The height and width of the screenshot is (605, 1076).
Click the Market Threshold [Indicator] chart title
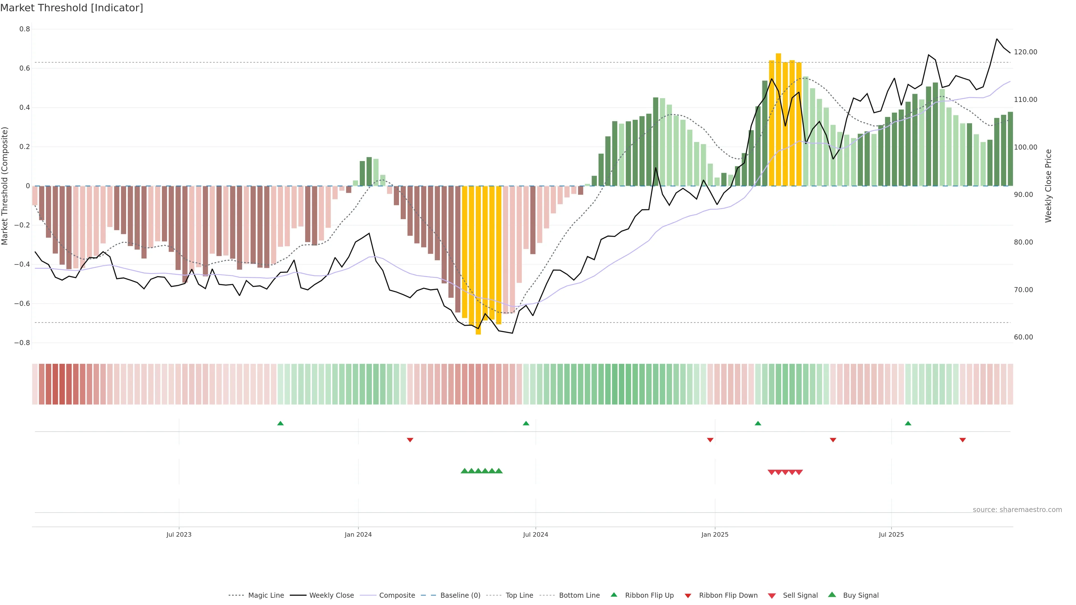pos(71,8)
